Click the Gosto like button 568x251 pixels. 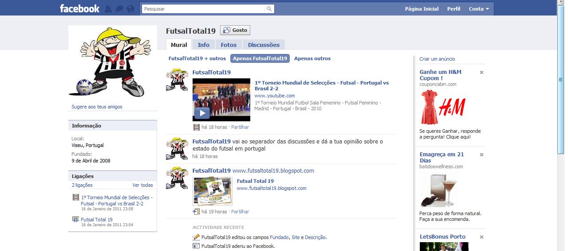(235, 30)
